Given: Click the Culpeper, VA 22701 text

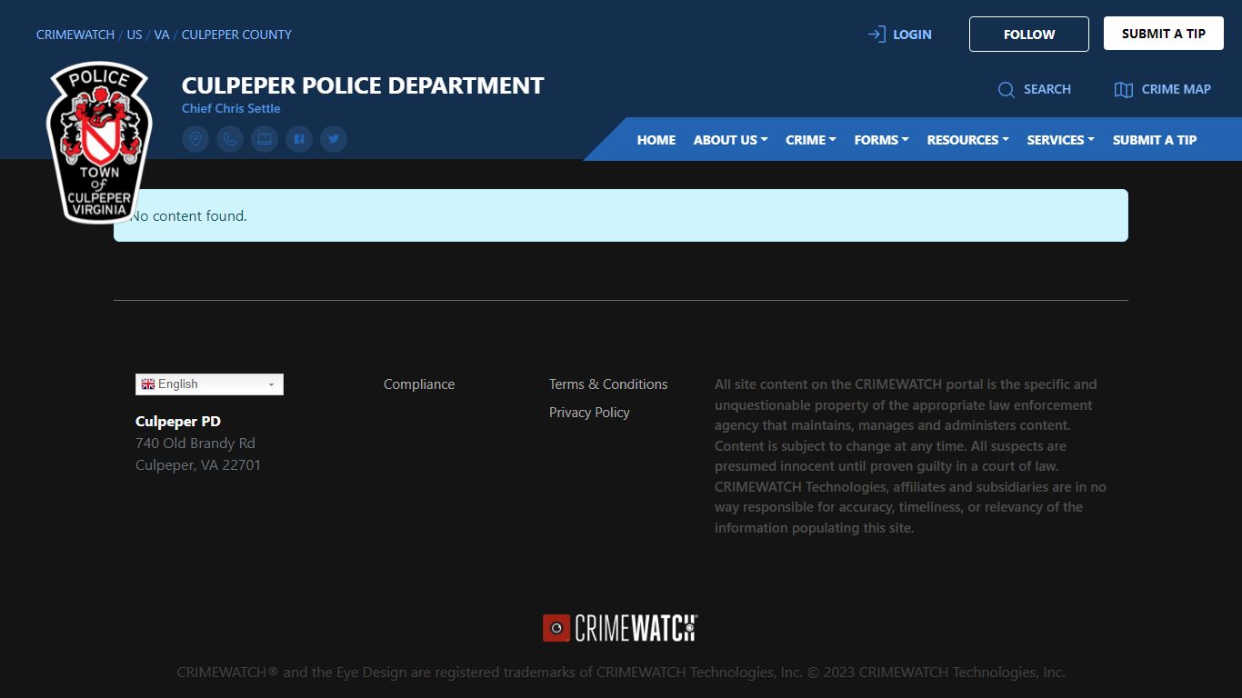Looking at the screenshot, I should tap(198, 465).
